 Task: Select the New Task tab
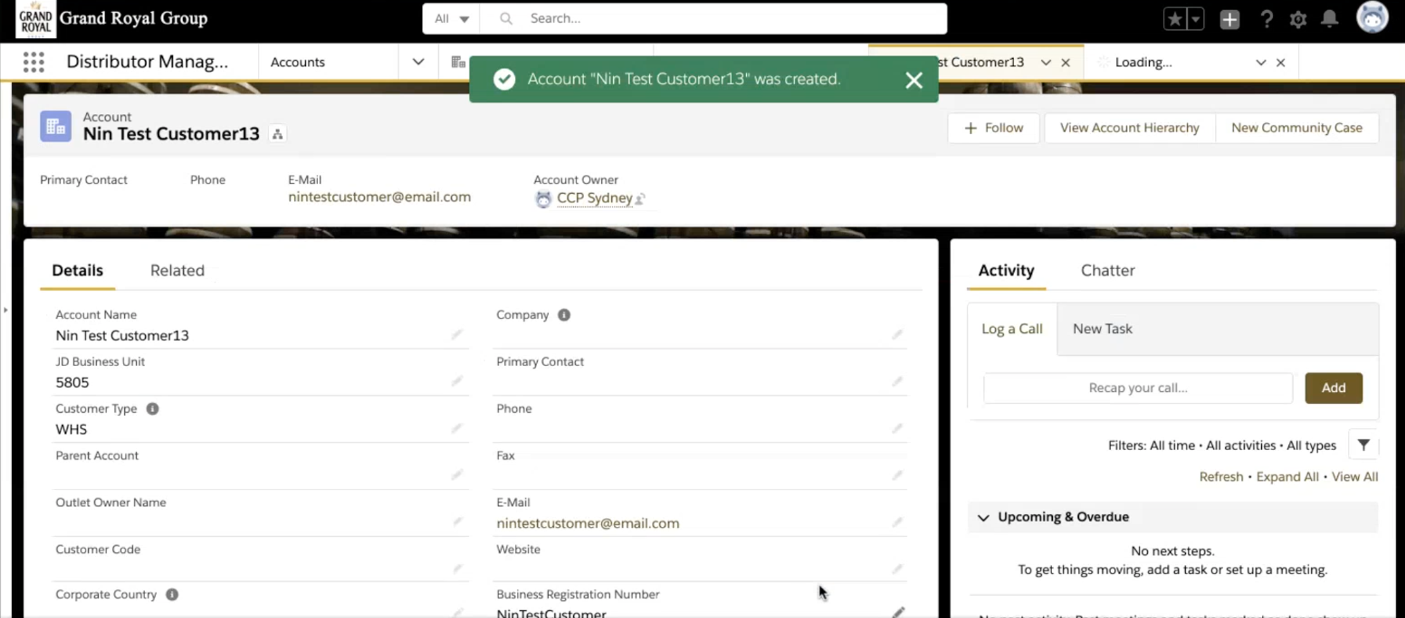tap(1102, 329)
